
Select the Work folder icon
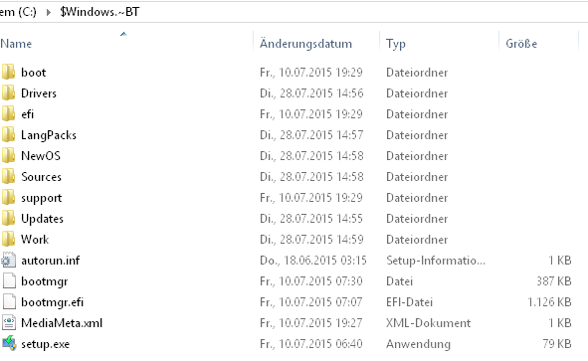[x=8, y=239]
